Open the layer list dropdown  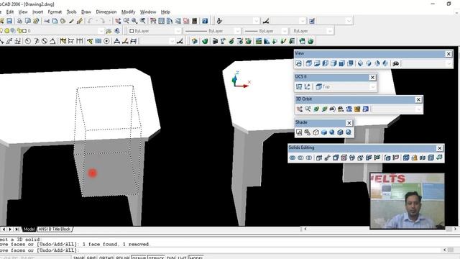pyautogui.click(x=101, y=31)
